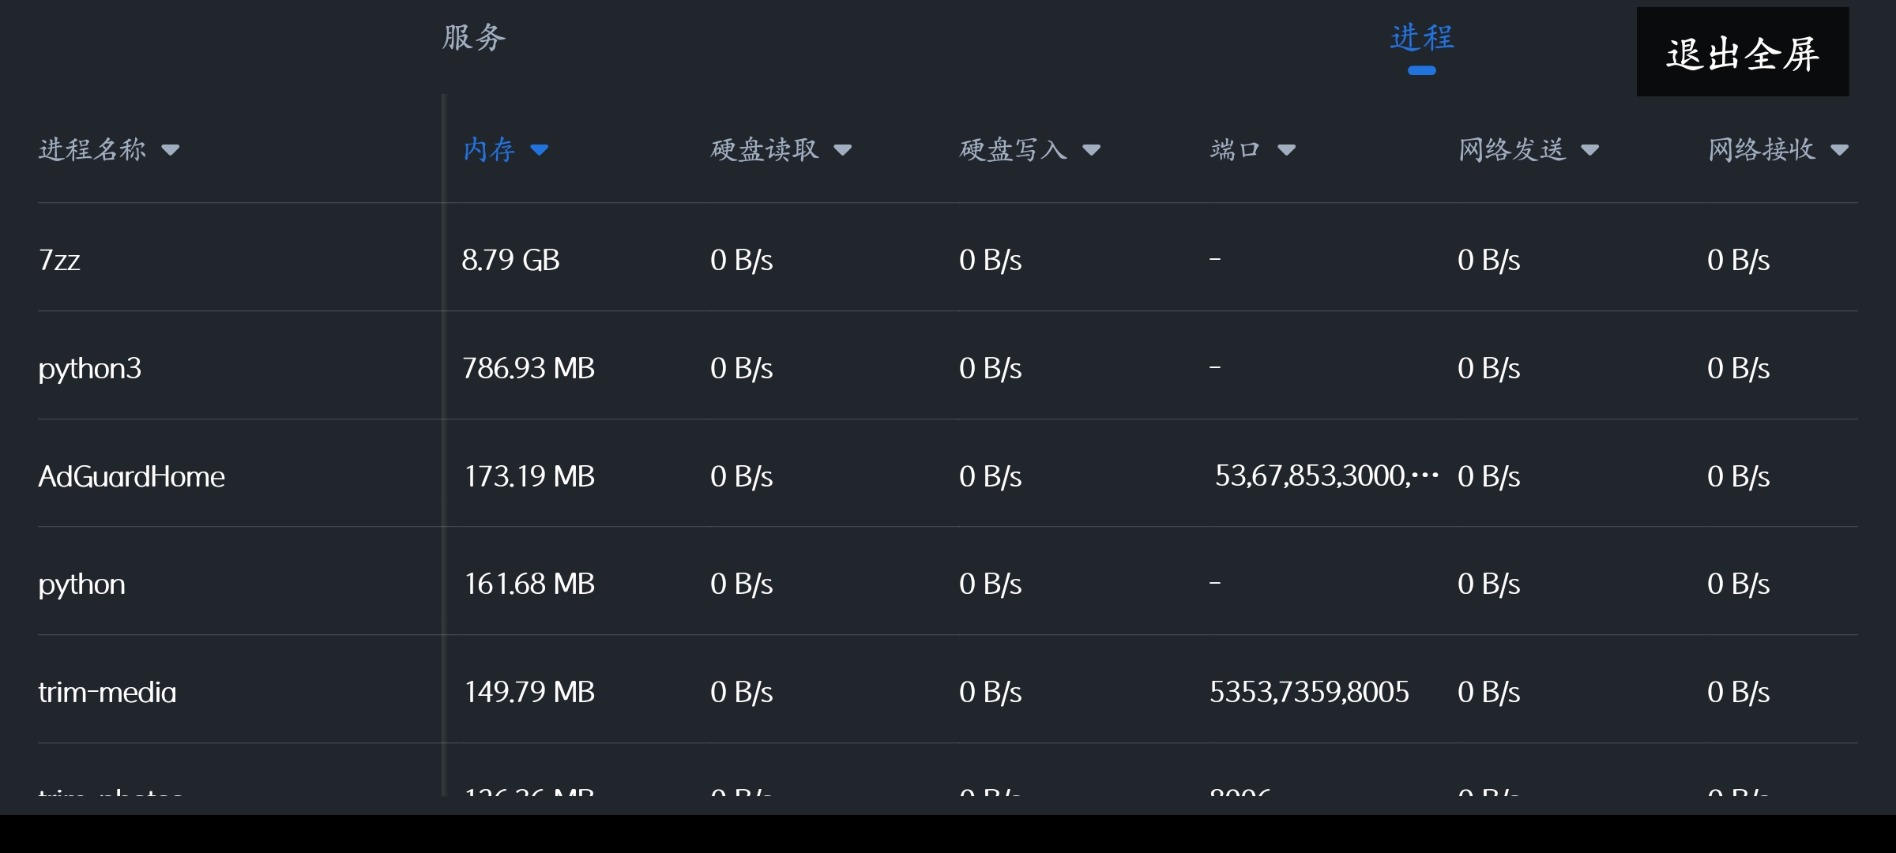This screenshot has width=1896, height=853.
Task: Click the 退出全屏 button
Action: click(x=1743, y=52)
